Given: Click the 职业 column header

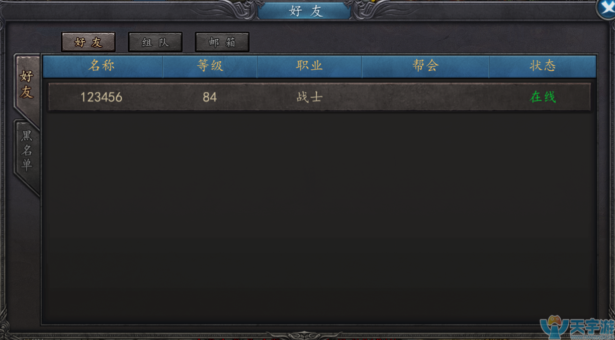Looking at the screenshot, I should [x=309, y=66].
